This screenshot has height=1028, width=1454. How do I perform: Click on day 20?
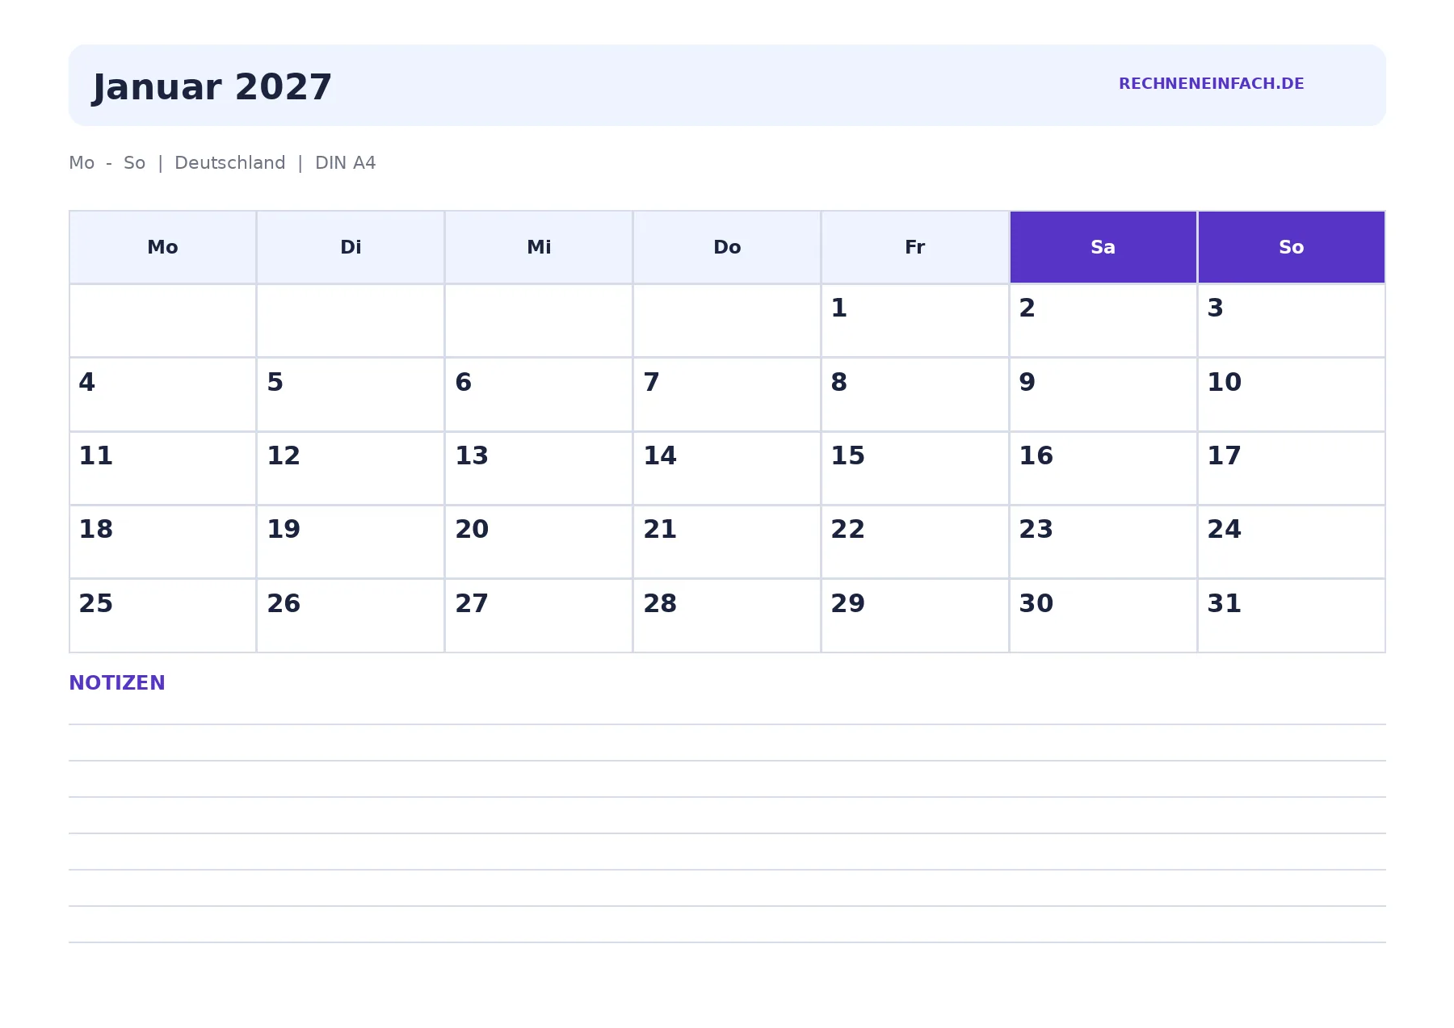click(539, 542)
